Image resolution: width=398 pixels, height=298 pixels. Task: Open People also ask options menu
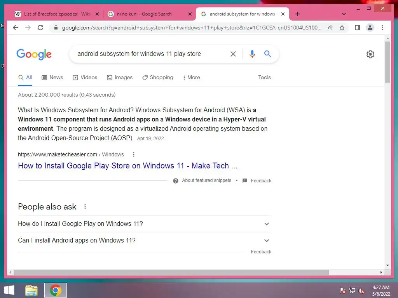[85, 206]
